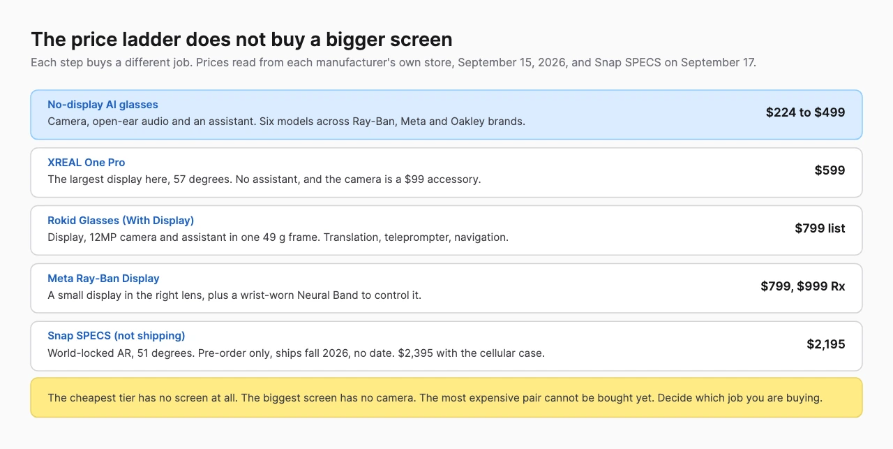
Task: Select the 'No-display AI glasses' heading
Action: tap(103, 105)
